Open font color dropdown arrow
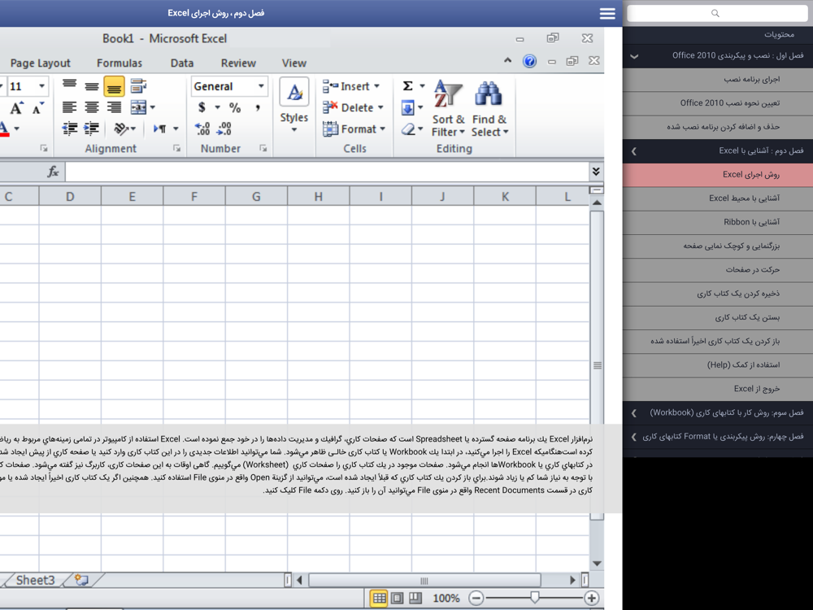This screenshot has height=610, width=813. (17, 129)
